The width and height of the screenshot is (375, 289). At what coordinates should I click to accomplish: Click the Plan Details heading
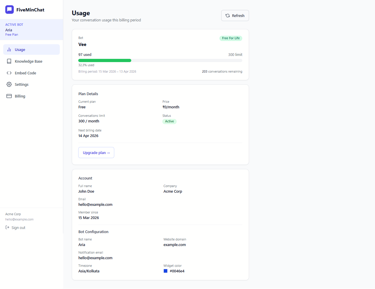tap(88, 94)
